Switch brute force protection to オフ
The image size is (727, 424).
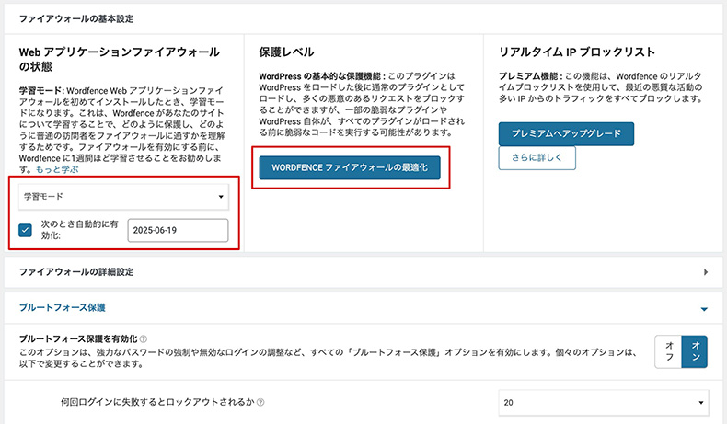tap(669, 351)
